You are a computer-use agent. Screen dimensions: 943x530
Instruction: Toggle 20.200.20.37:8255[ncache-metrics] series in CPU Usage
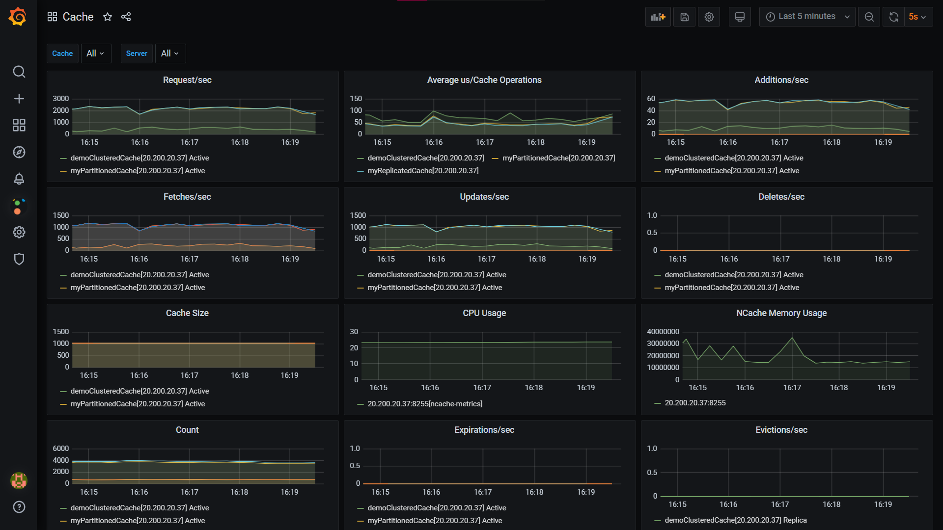pyautogui.click(x=425, y=404)
